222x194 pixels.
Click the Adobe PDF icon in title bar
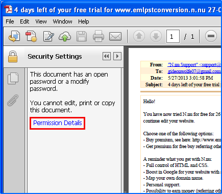tap(8, 9)
